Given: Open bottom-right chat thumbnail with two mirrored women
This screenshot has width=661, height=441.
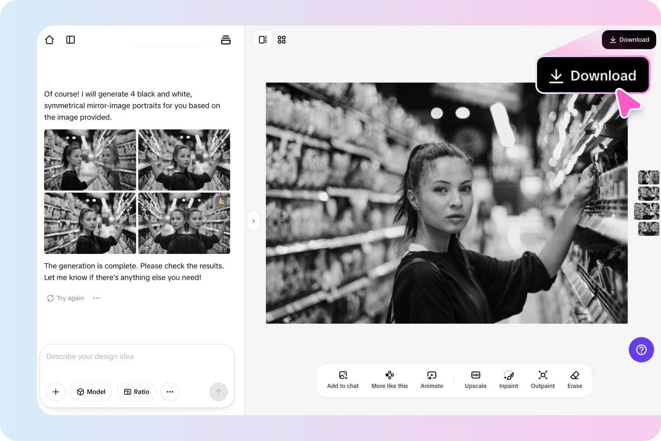Looking at the screenshot, I should pyautogui.click(x=184, y=223).
